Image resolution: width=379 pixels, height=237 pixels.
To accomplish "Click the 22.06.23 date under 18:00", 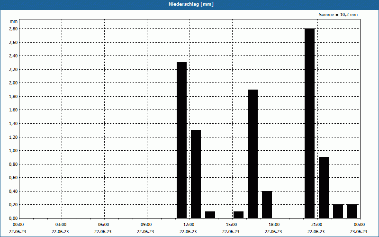I will point(273,231).
